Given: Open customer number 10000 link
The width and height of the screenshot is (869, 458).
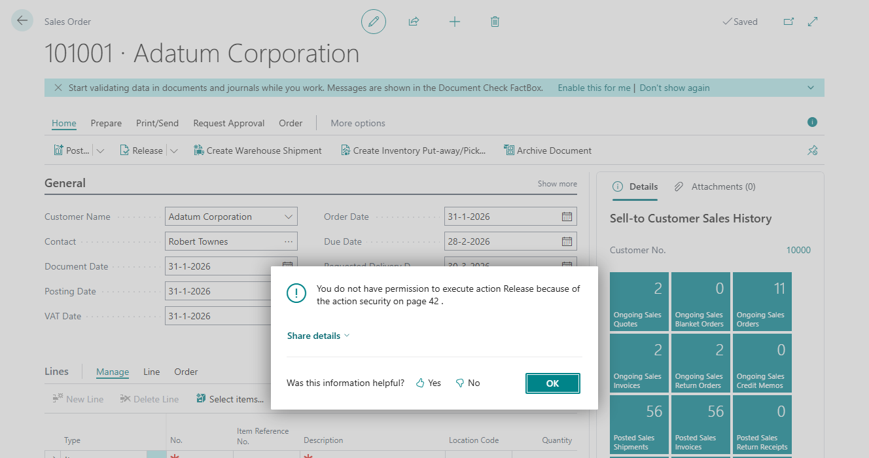Looking at the screenshot, I should tap(798, 250).
